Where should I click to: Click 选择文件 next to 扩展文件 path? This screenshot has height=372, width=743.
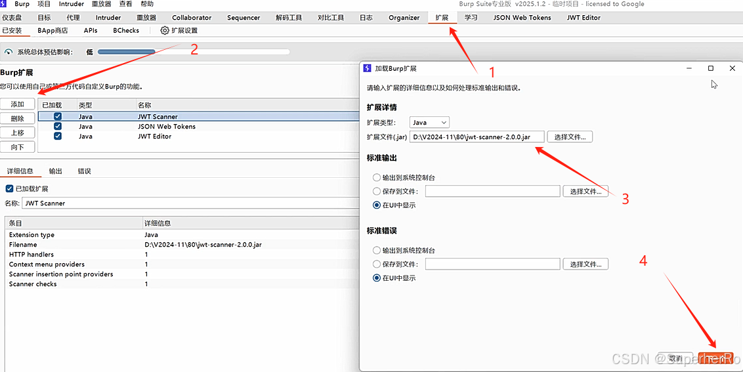570,136
